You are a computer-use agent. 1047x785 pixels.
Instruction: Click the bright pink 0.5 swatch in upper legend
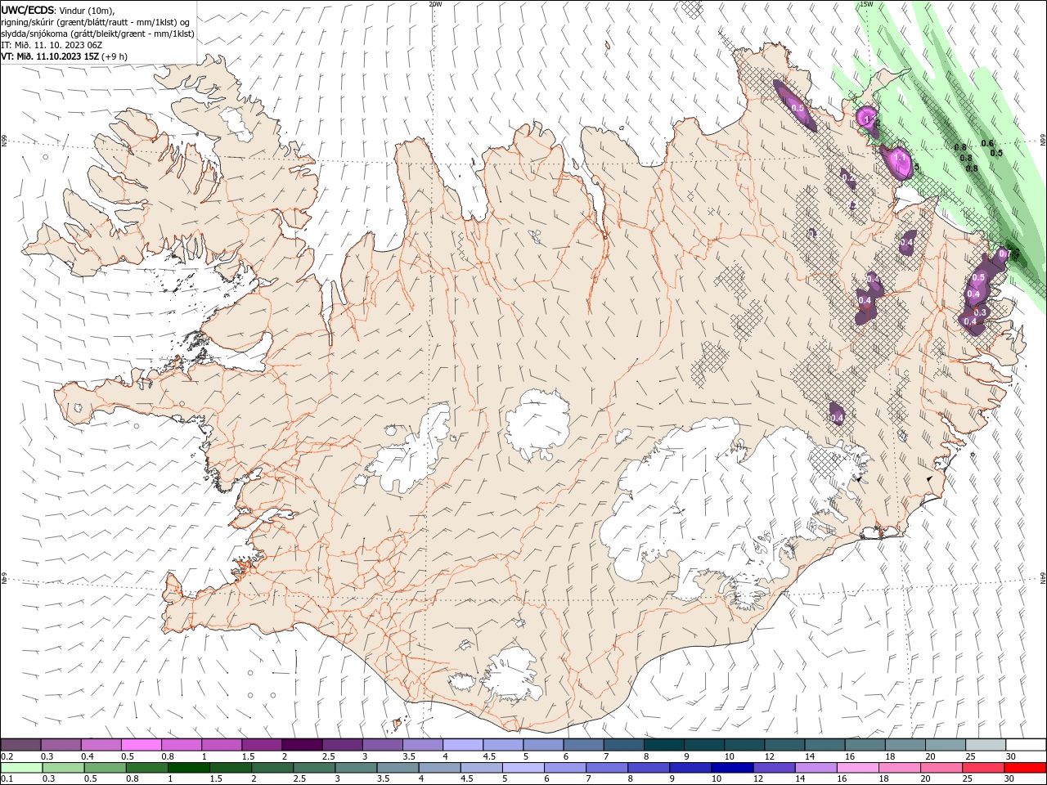pyautogui.click(x=141, y=744)
